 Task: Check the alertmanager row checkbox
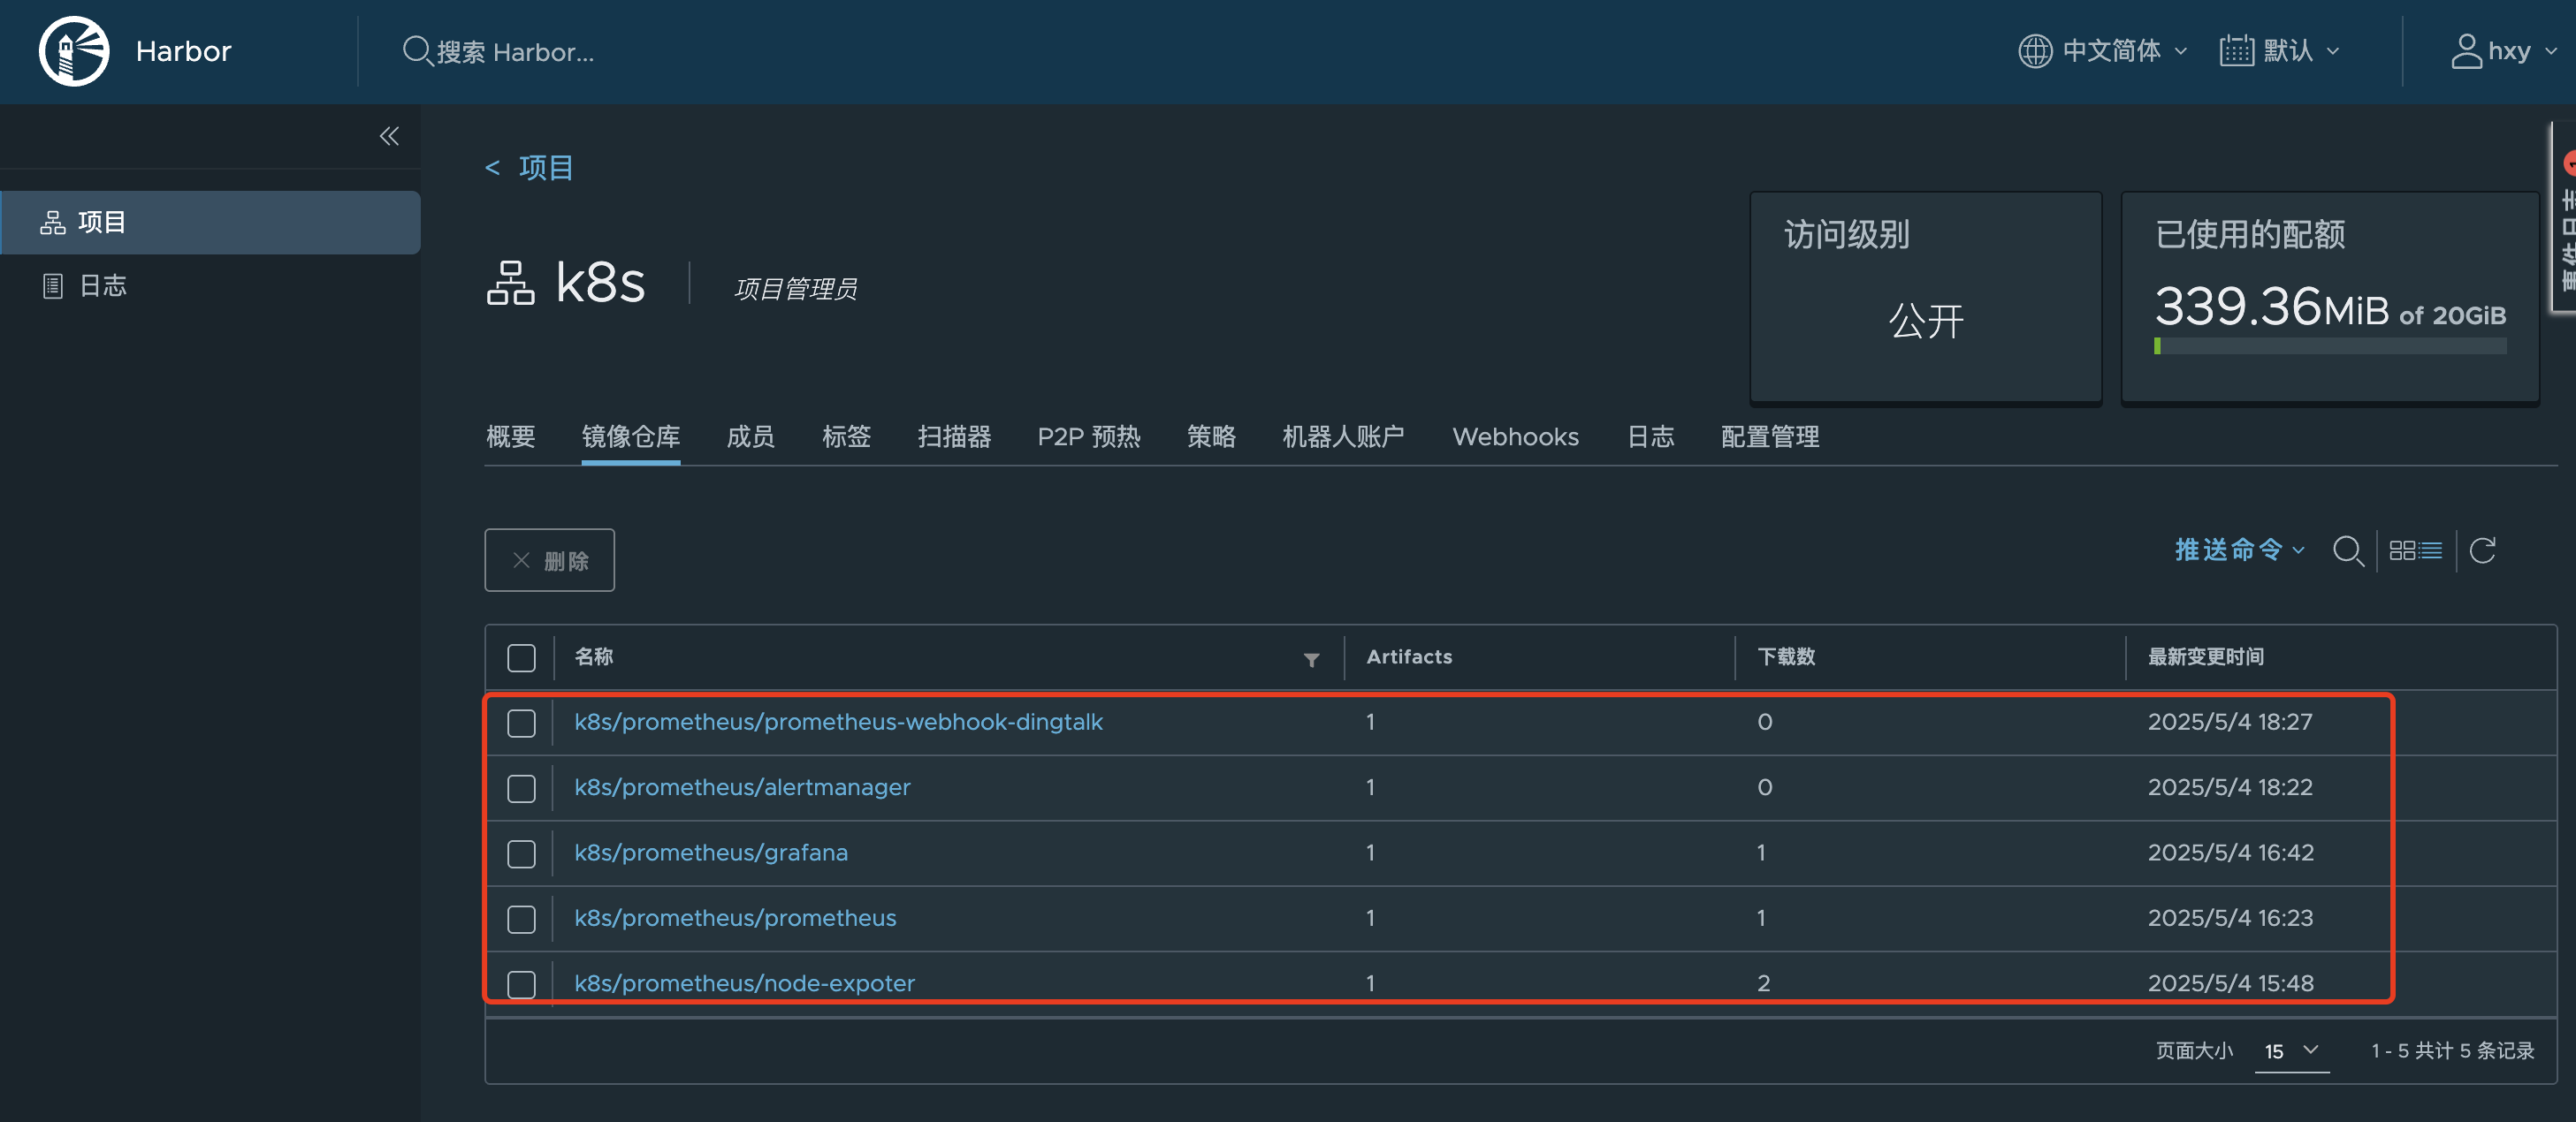coord(521,788)
